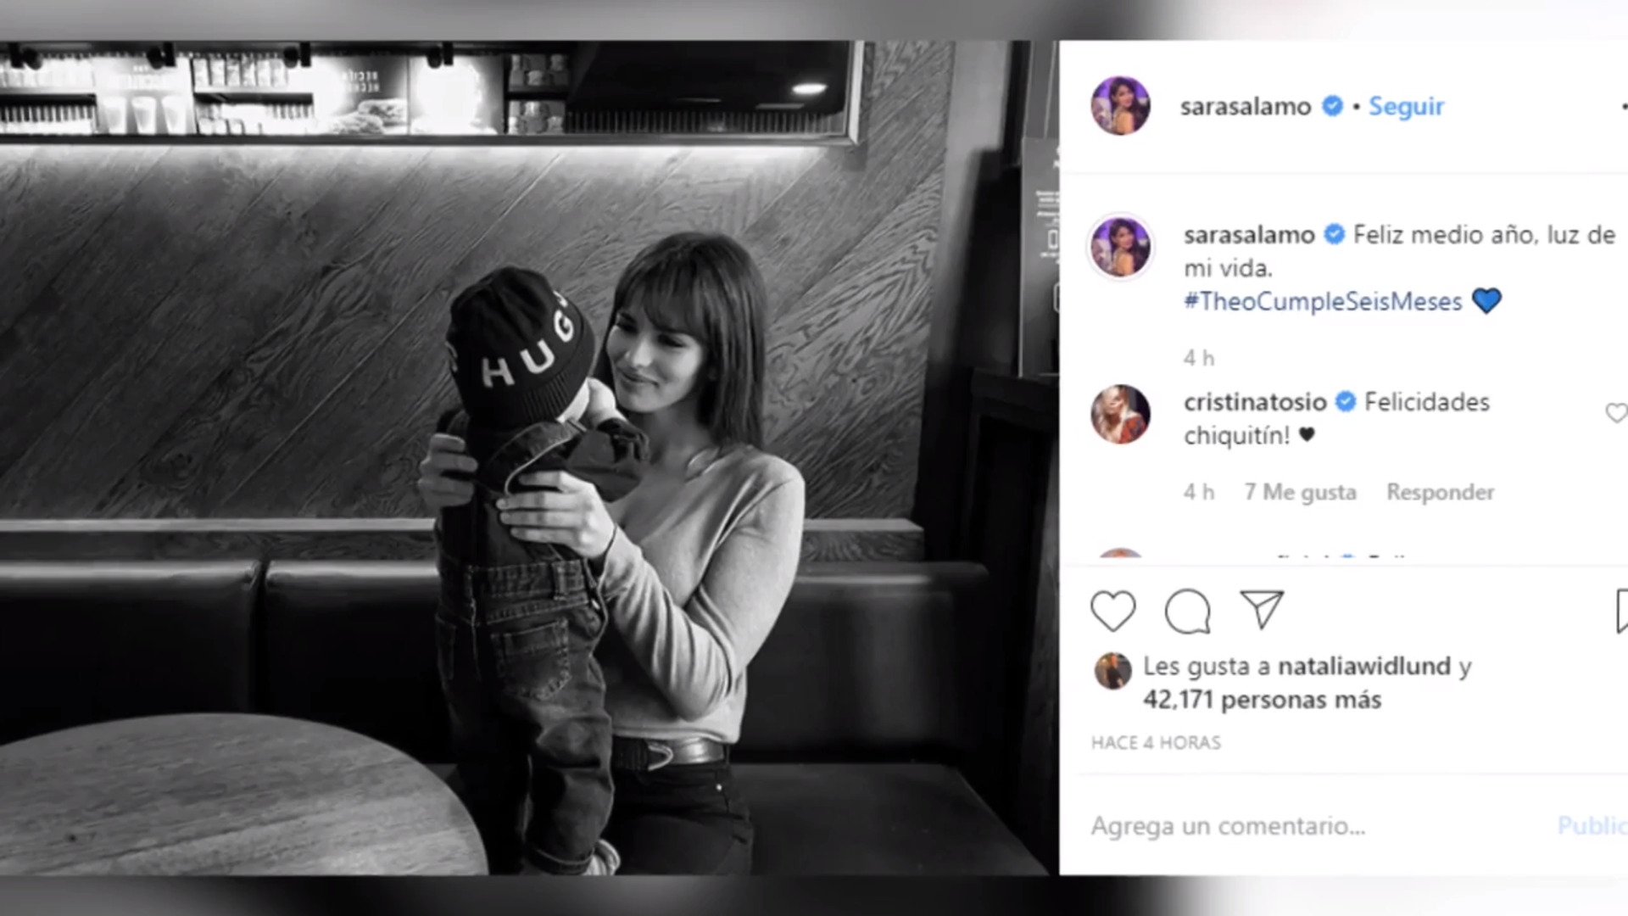Click the HACE 4 HORAS timestamp
The image size is (1628, 916).
(x=1156, y=743)
